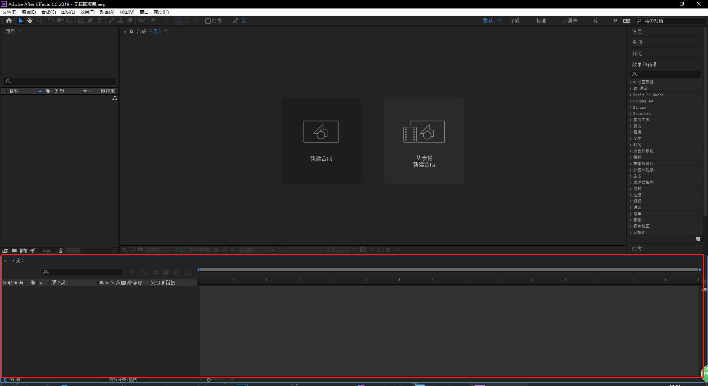
Task: Select the Unified Camera tool
Action: pyautogui.click(x=60, y=21)
